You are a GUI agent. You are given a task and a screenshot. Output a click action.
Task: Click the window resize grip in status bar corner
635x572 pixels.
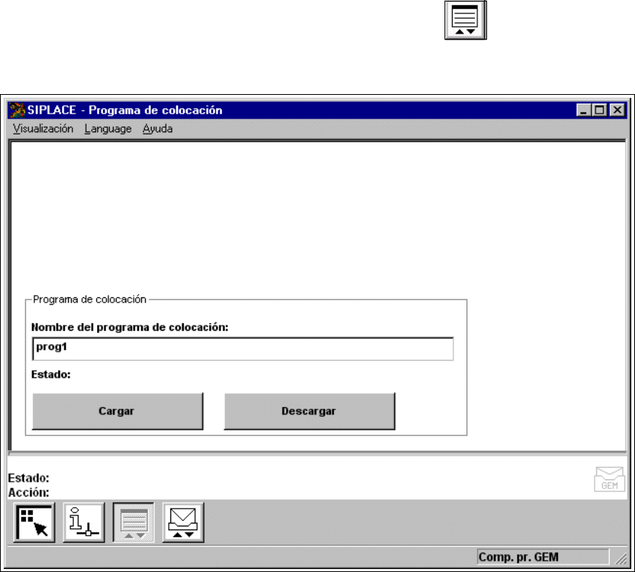click(x=621, y=559)
